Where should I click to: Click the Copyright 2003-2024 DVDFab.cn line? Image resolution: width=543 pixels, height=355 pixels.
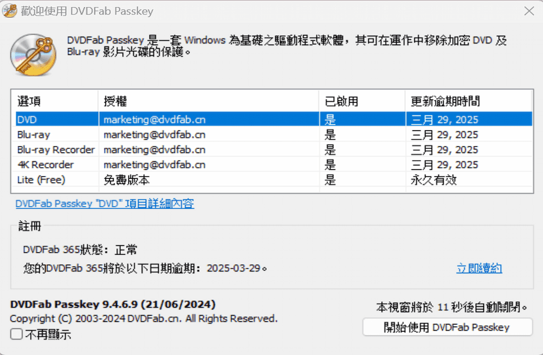[144, 318]
